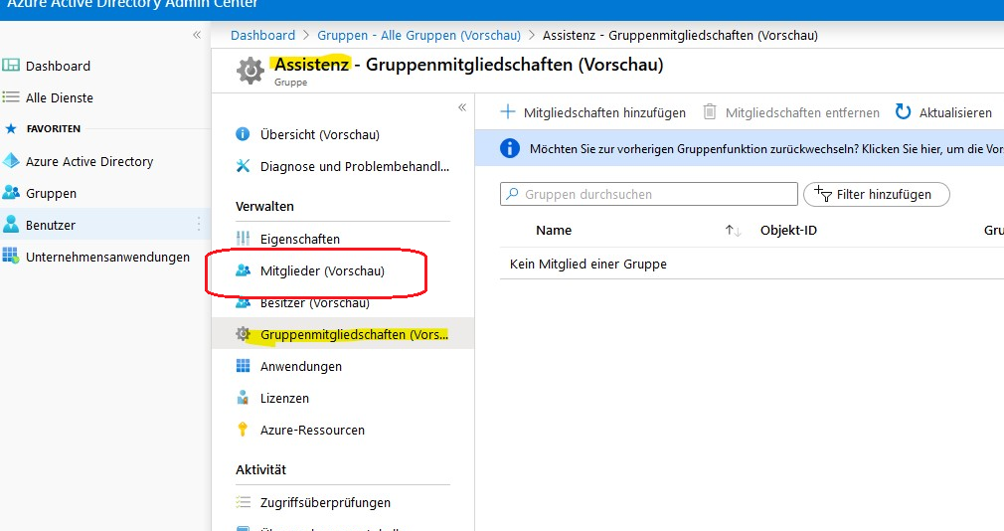The height and width of the screenshot is (531, 1004).
Task: Collapse the group menu panel chevron
Action: click(462, 107)
